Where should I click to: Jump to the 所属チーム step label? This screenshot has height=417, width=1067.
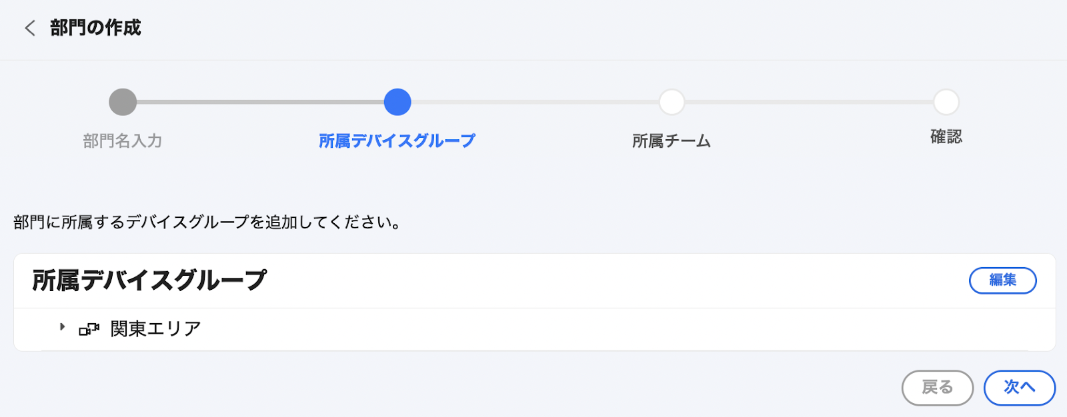[672, 141]
